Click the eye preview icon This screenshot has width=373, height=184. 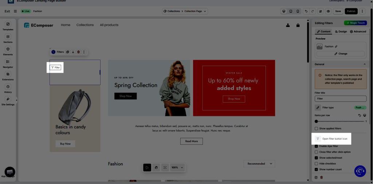328,11
